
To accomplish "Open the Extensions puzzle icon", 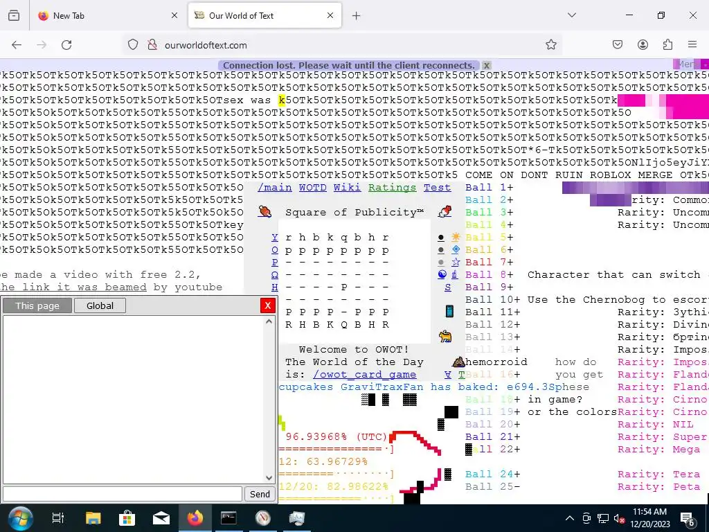I will tap(667, 44).
